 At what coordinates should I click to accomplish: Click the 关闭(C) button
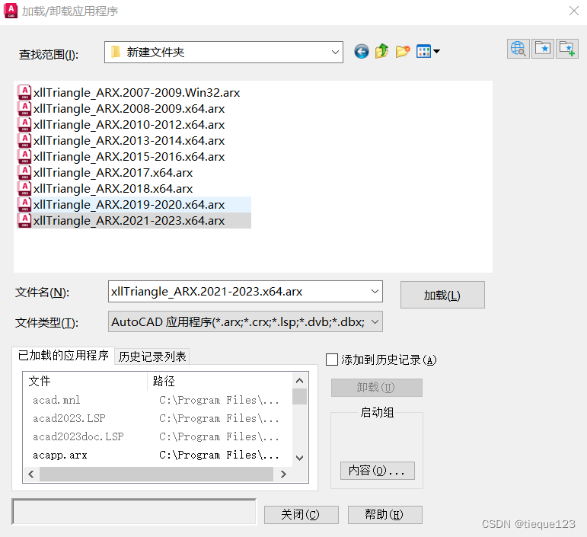pos(301,515)
